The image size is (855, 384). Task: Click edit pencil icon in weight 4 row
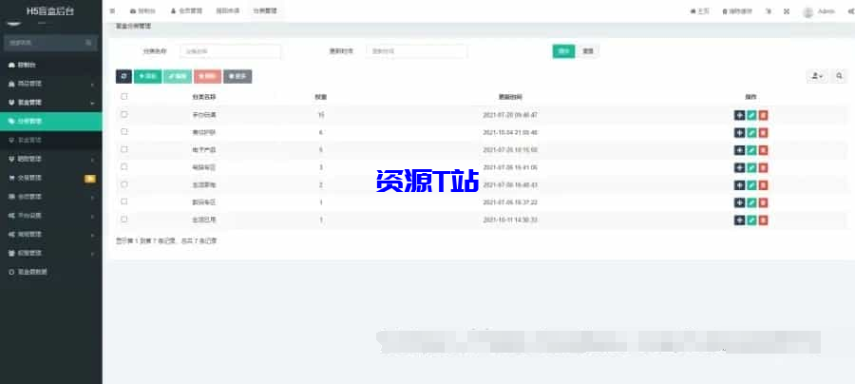pos(751,132)
